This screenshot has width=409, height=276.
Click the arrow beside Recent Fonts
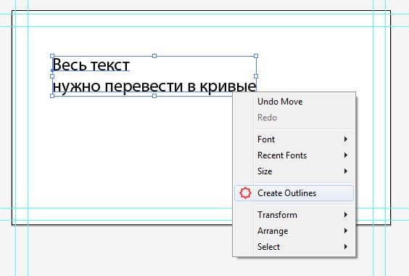tap(346, 155)
